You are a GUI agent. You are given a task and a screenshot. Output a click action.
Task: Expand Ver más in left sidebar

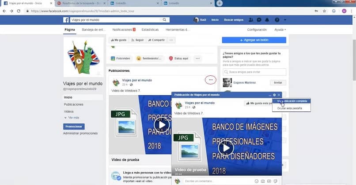tap(72, 118)
